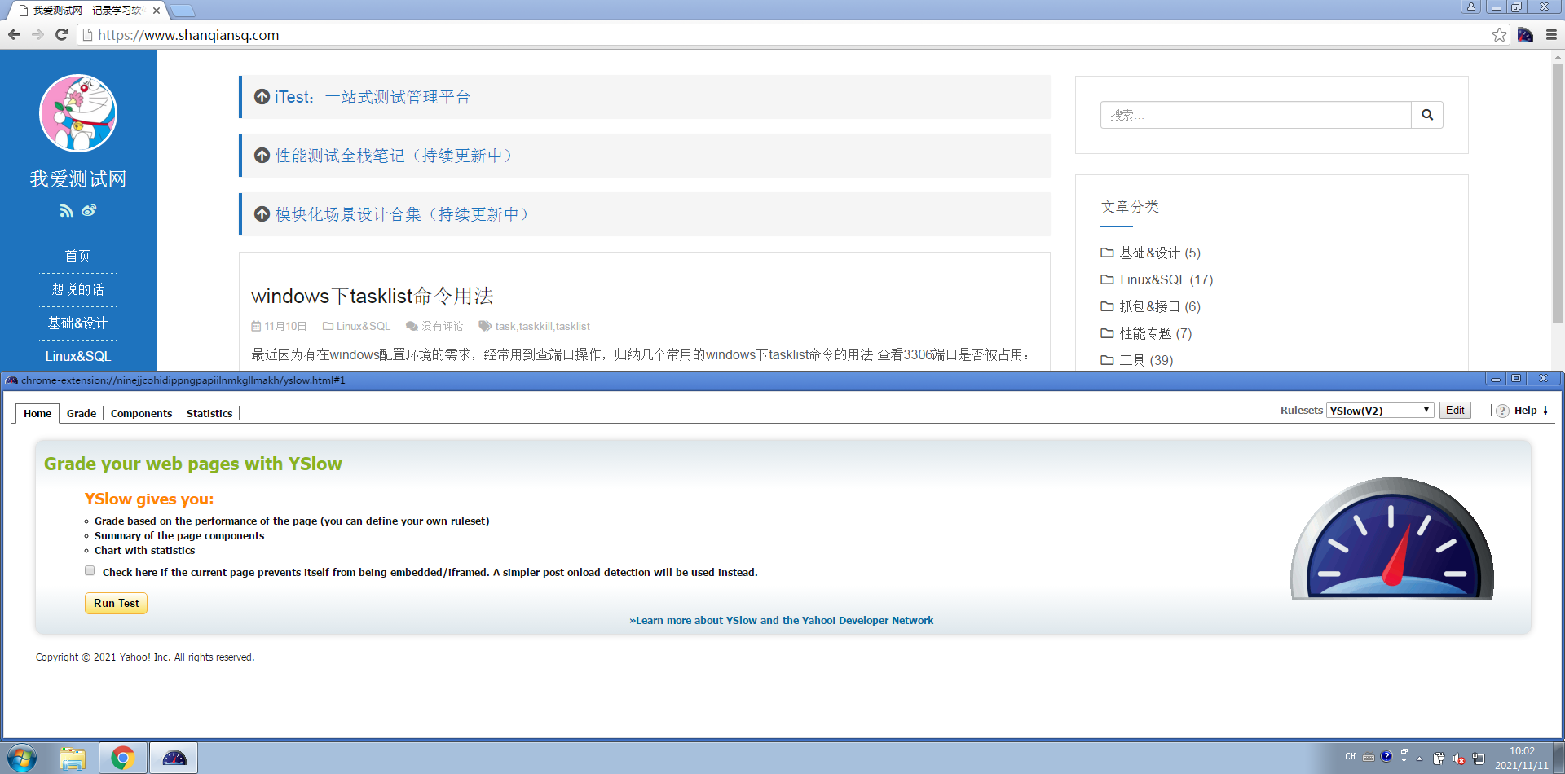
Task: Reload the page with the refresh icon
Action: point(61,35)
